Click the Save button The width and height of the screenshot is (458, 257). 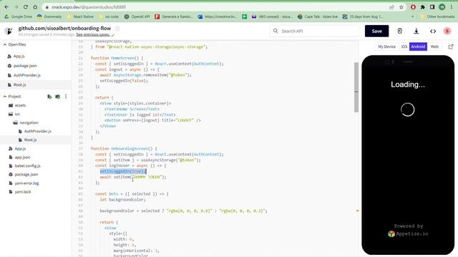(x=376, y=31)
